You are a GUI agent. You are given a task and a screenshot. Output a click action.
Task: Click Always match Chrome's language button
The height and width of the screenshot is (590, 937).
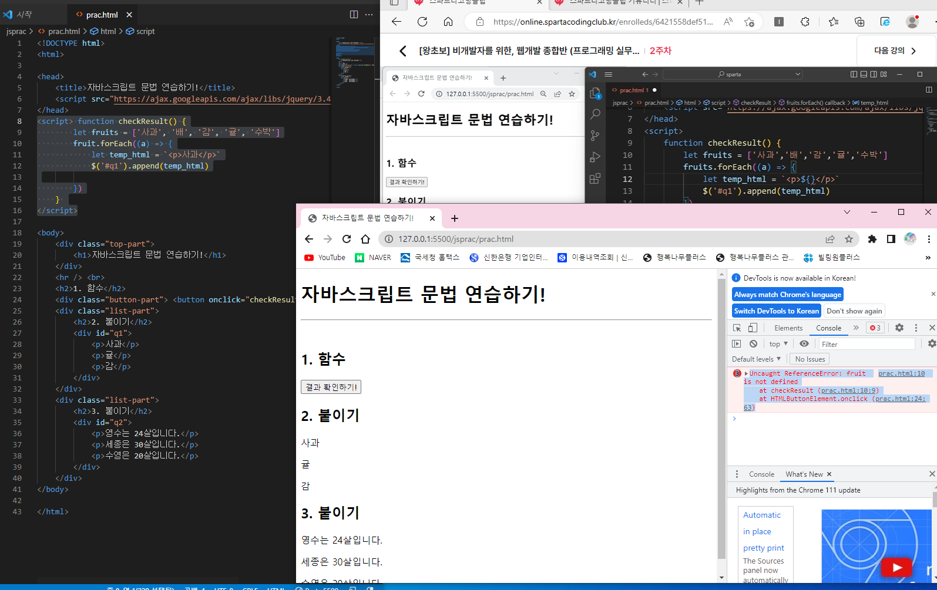coord(788,295)
